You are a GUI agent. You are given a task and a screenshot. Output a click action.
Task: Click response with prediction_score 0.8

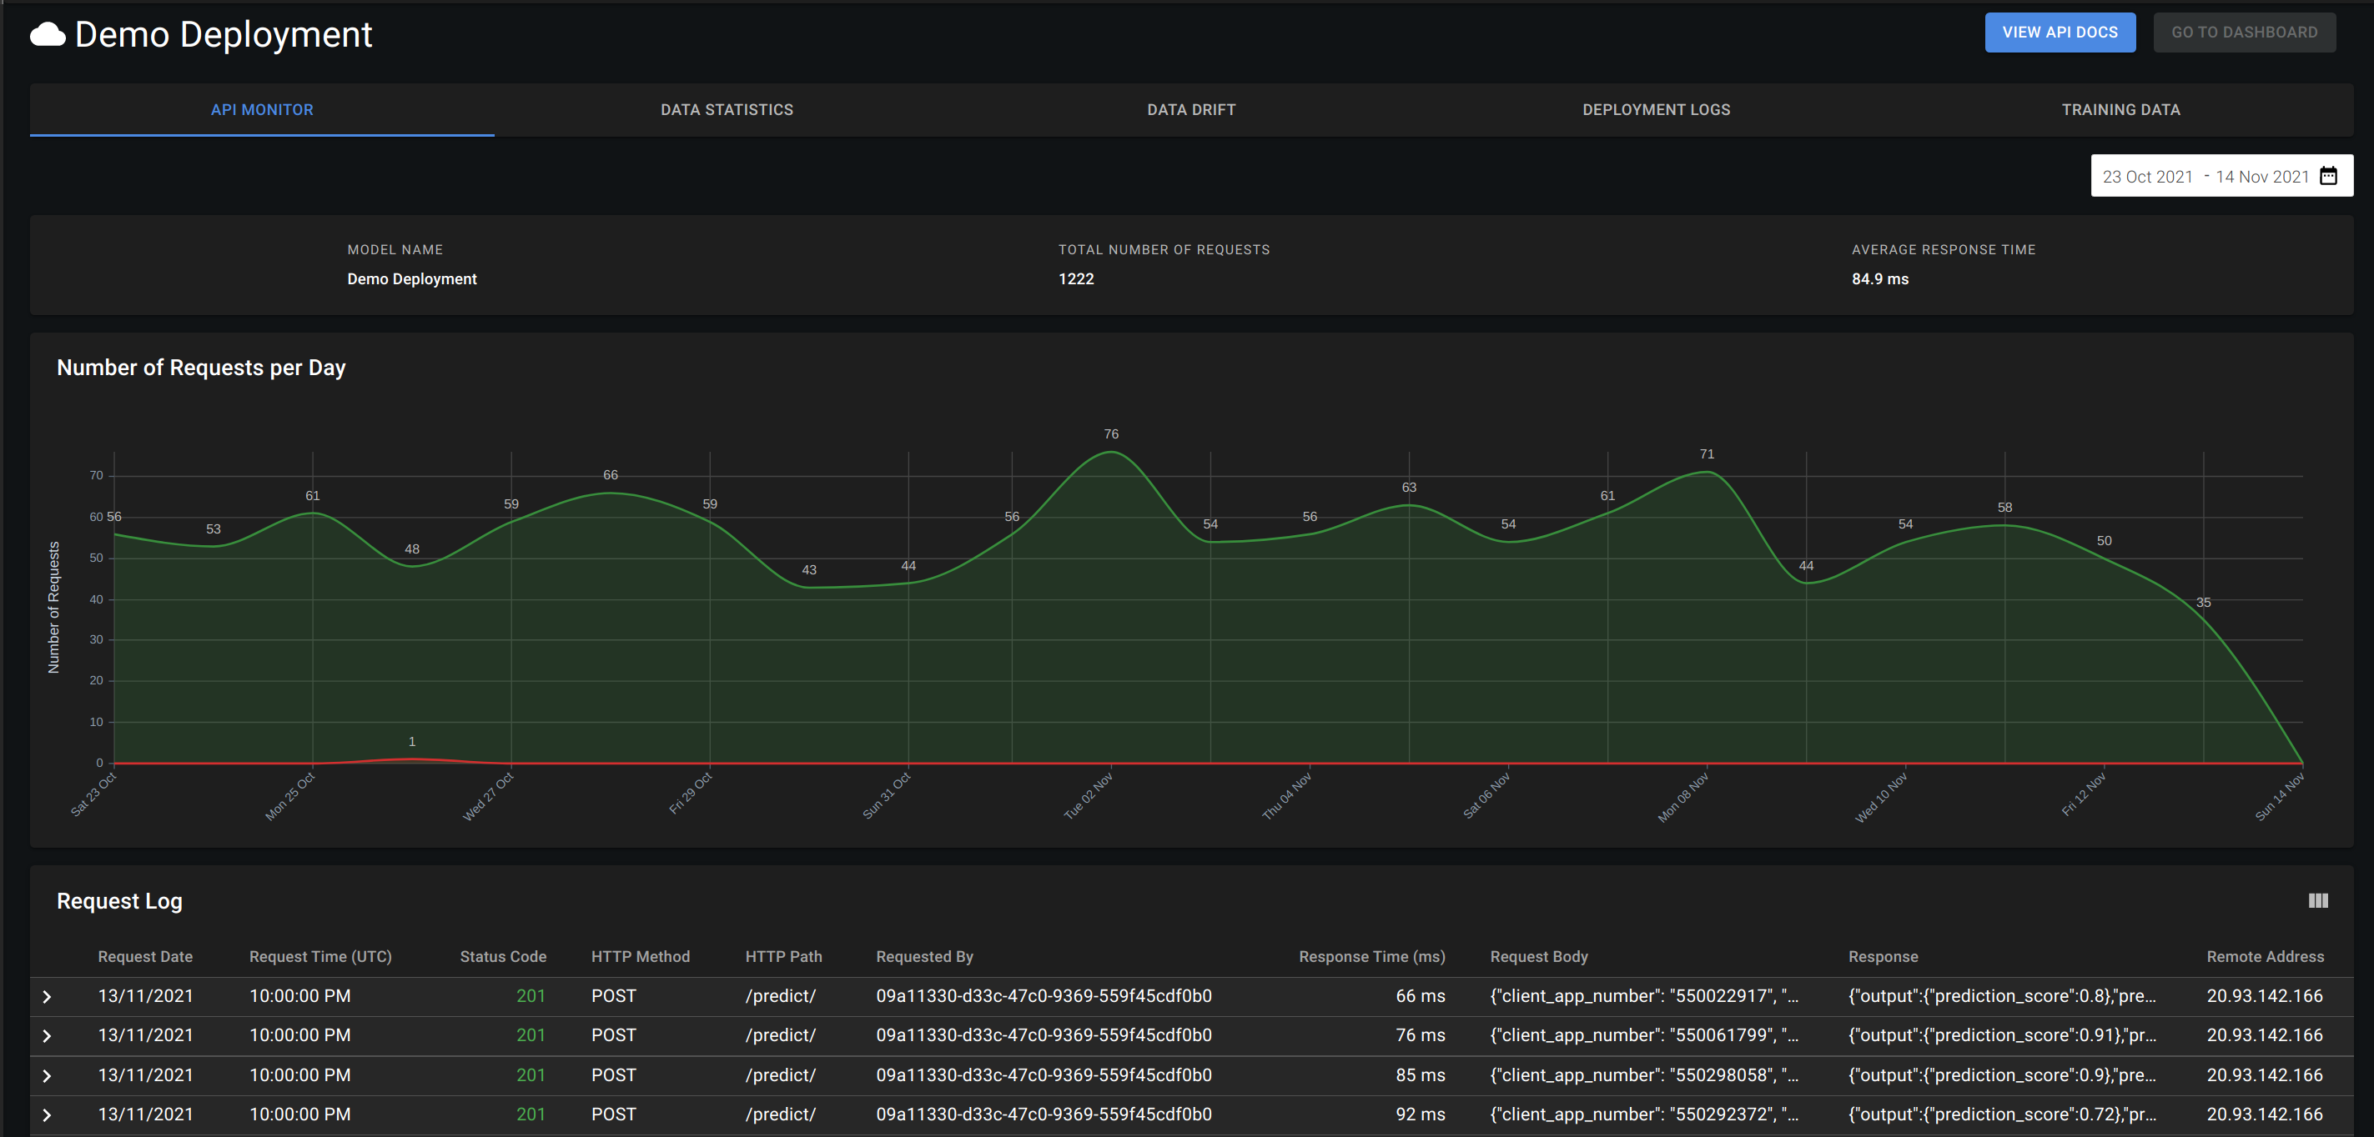coord(2002,996)
